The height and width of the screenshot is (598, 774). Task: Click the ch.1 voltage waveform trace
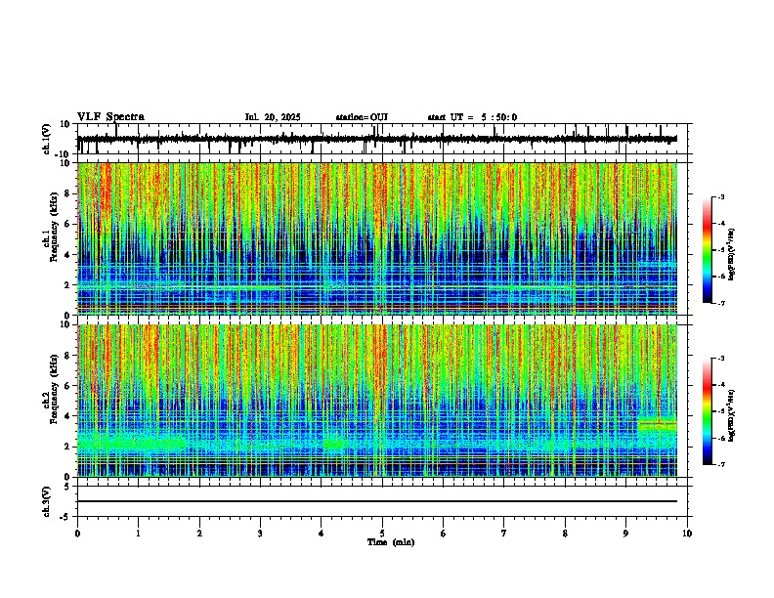[377, 139]
